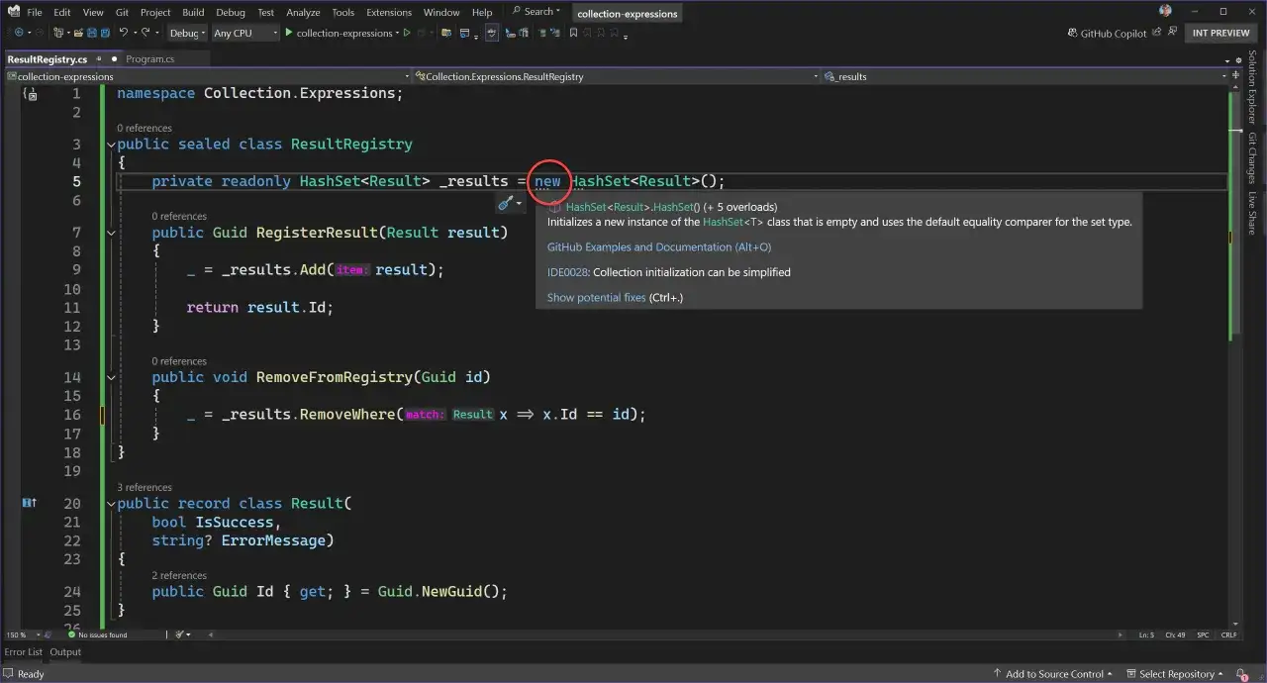Click the GitHub Copilot icon
1267x683 pixels.
(x=1072, y=33)
